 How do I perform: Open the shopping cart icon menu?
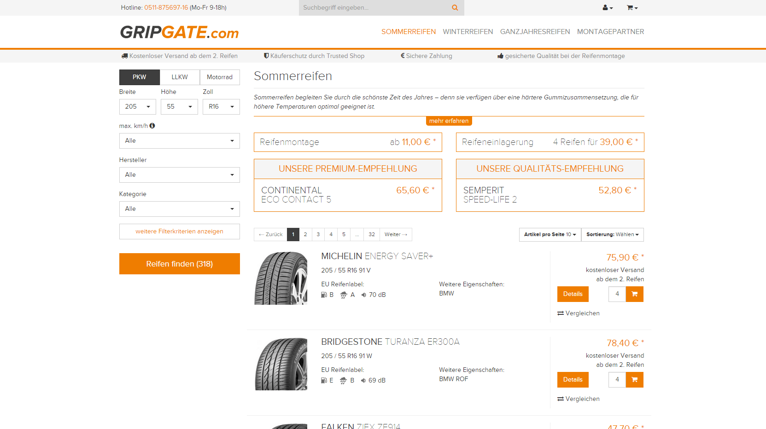click(632, 8)
